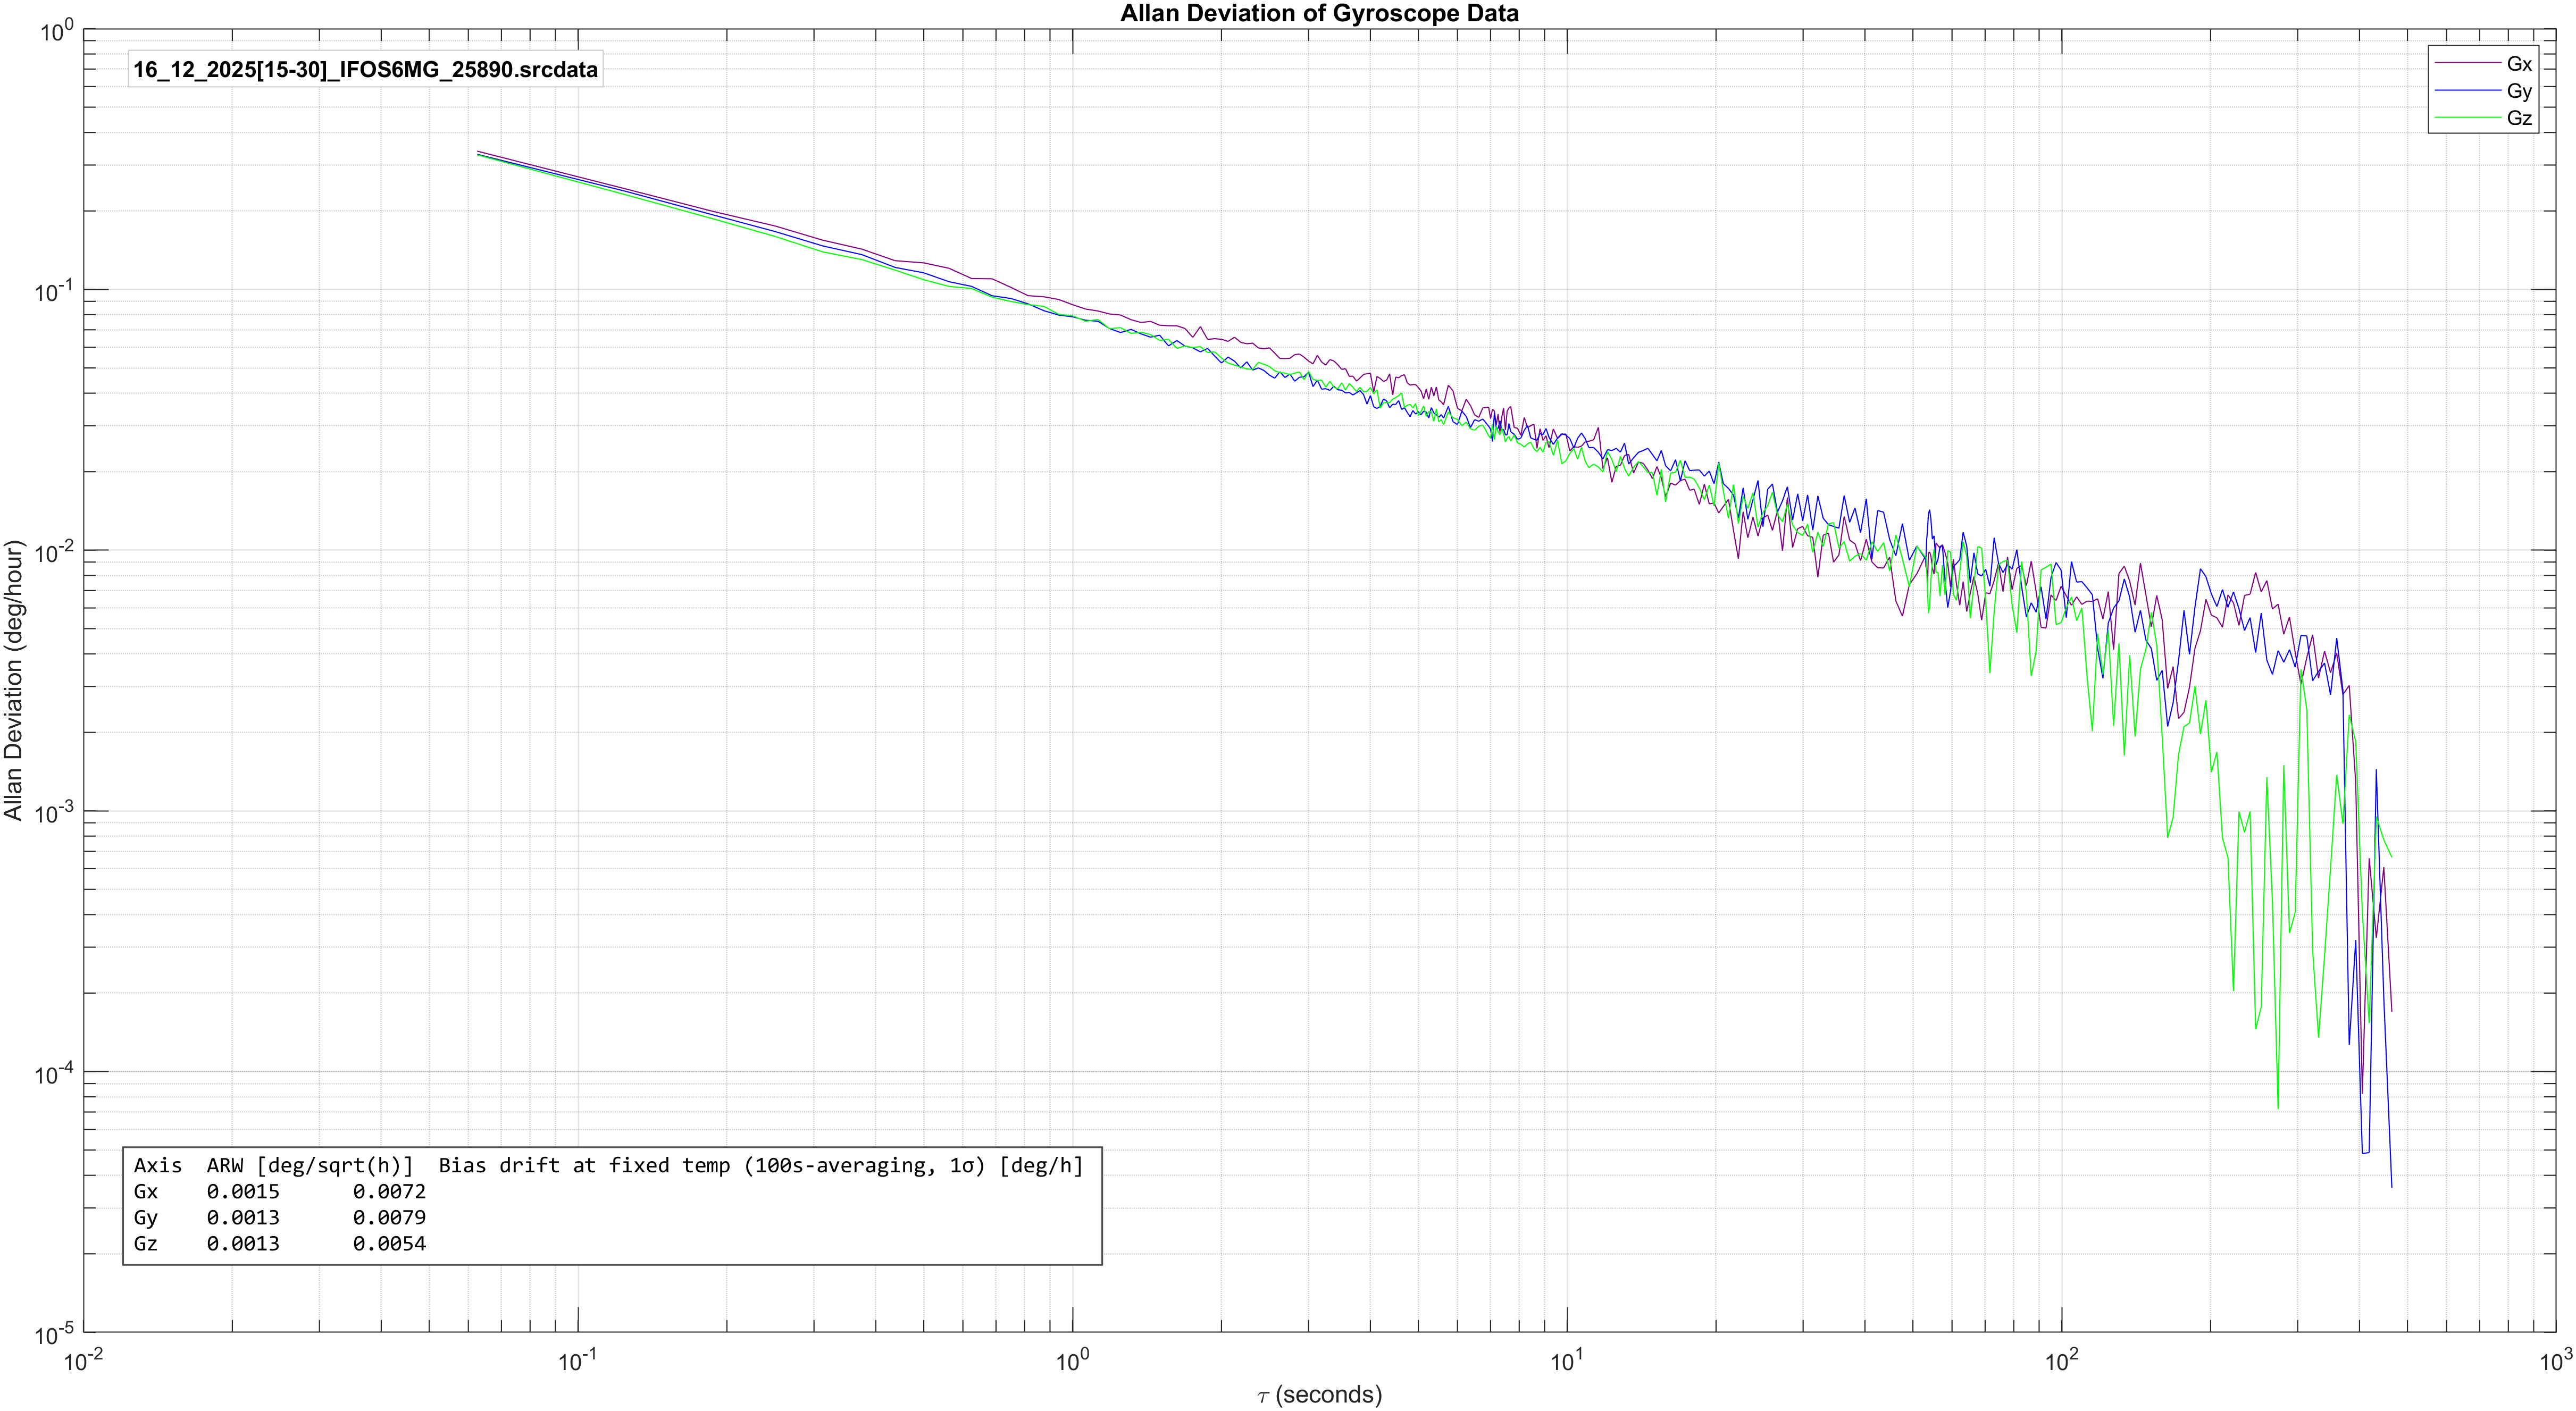Click the ARW table header row text
2576x1411 pixels.
tap(608, 1165)
